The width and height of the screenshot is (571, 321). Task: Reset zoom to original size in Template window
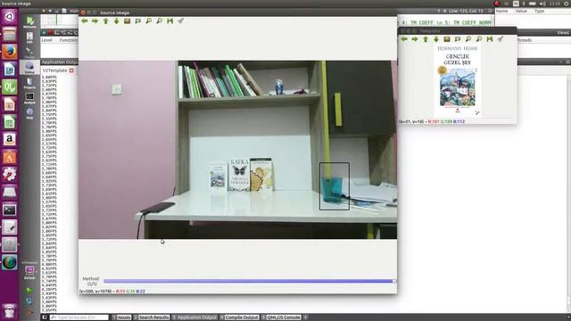coord(447,39)
